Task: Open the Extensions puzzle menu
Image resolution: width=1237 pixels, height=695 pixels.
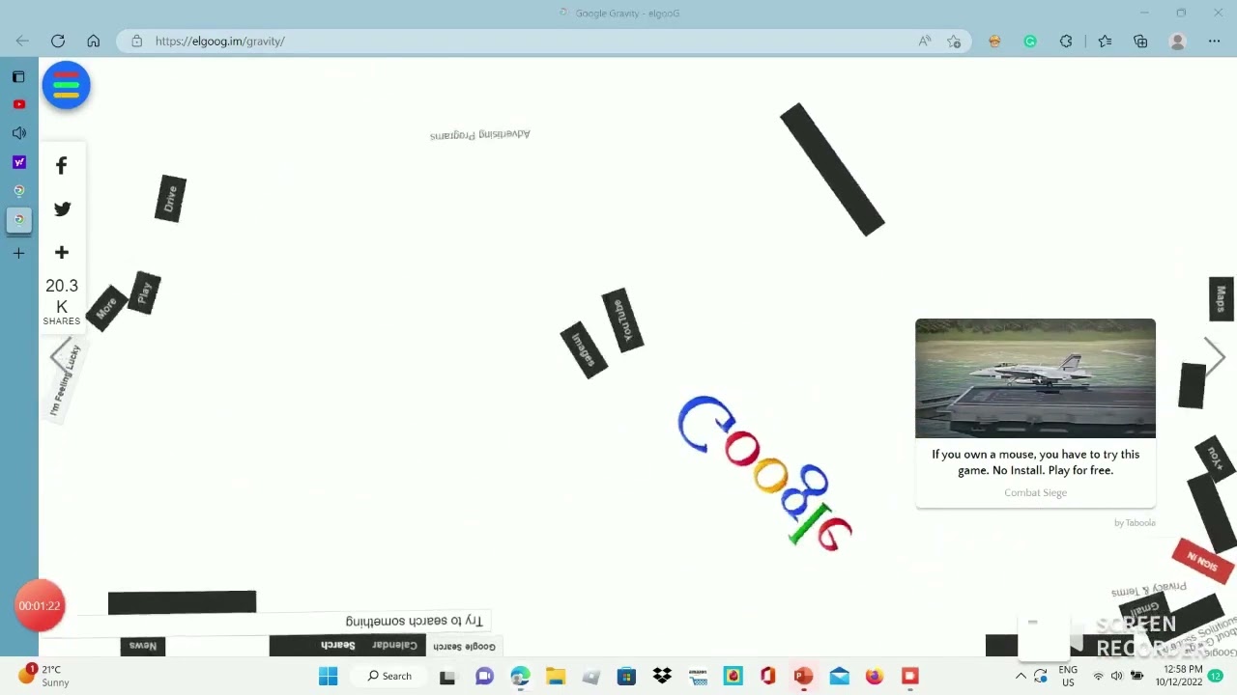Action: (x=1066, y=42)
